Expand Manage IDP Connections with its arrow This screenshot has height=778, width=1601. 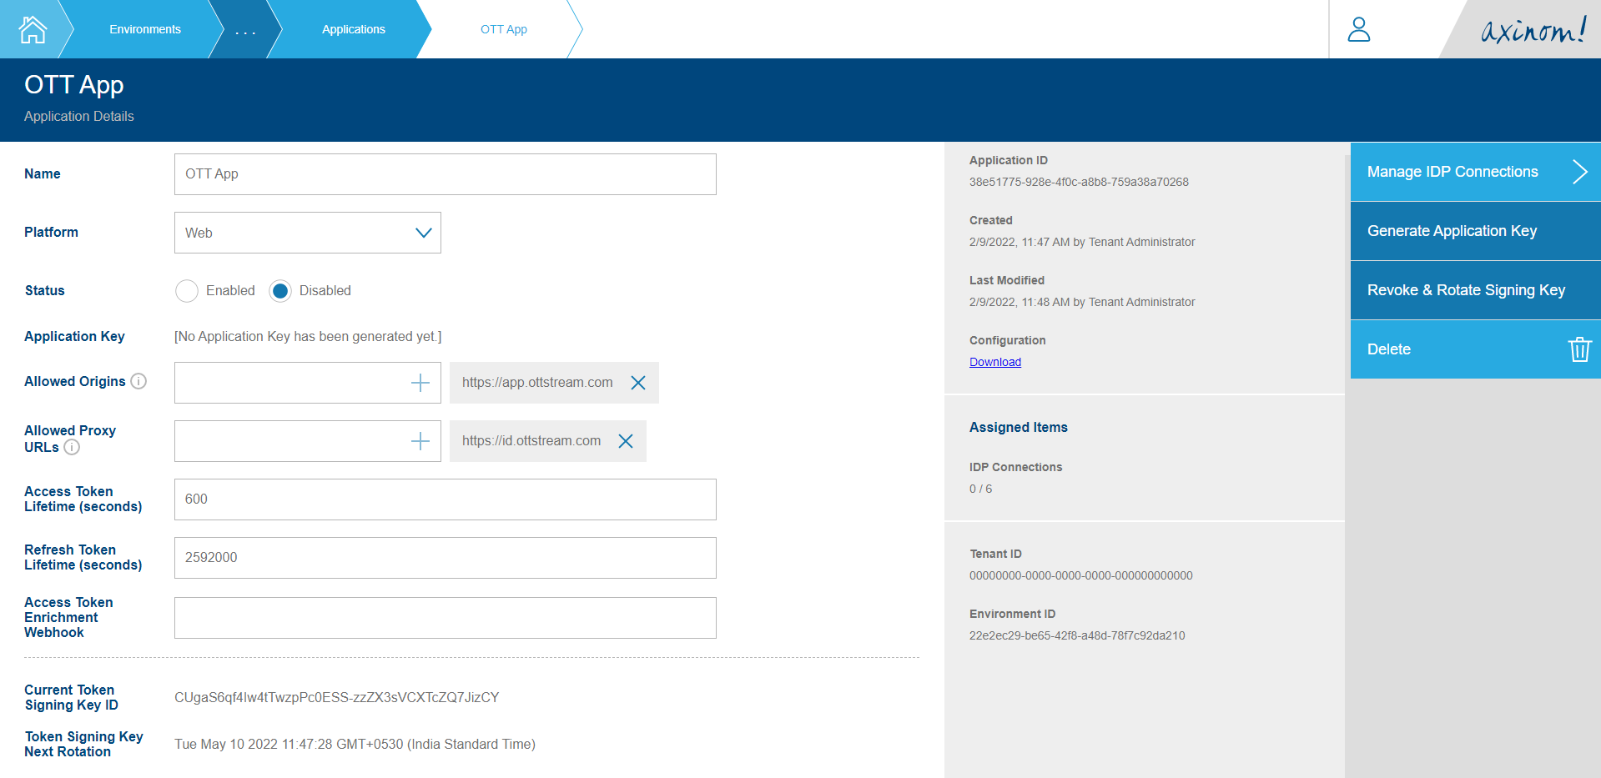[1581, 171]
